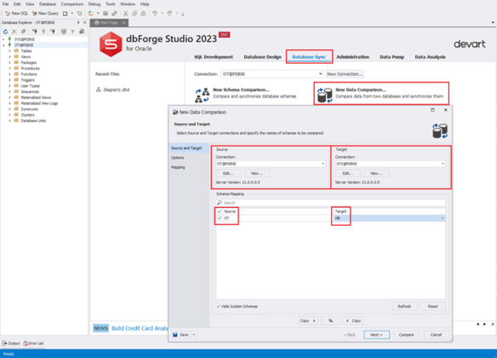Pin the Database Explorer panel

[x=78, y=22]
